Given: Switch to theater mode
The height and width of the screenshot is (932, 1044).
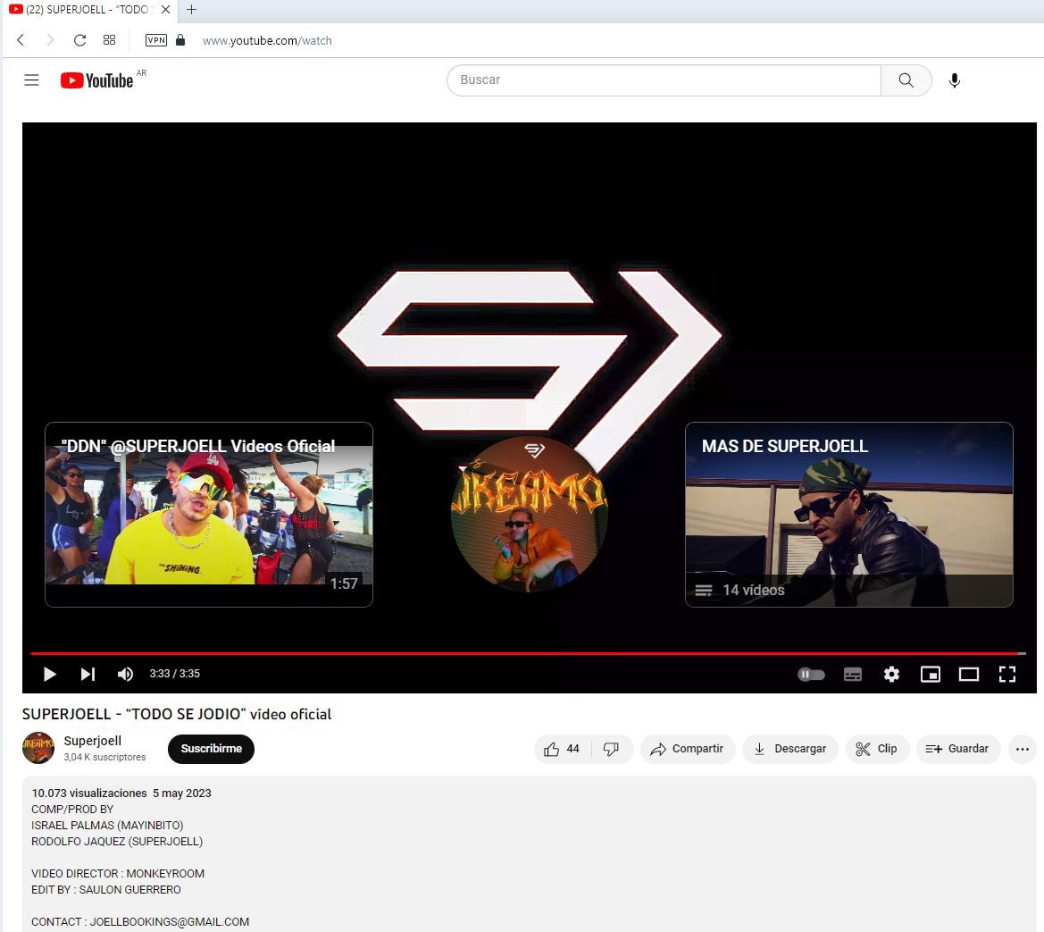Looking at the screenshot, I should pos(969,674).
